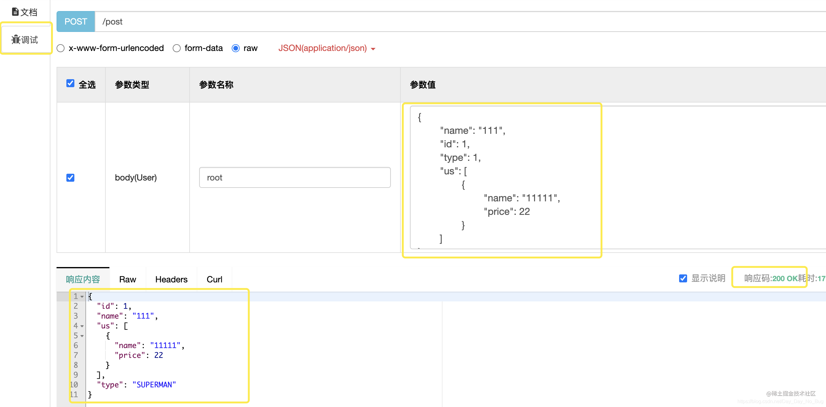Switch to the 响应内容 tab
Viewport: 826px width, 407px height.
pyautogui.click(x=83, y=279)
